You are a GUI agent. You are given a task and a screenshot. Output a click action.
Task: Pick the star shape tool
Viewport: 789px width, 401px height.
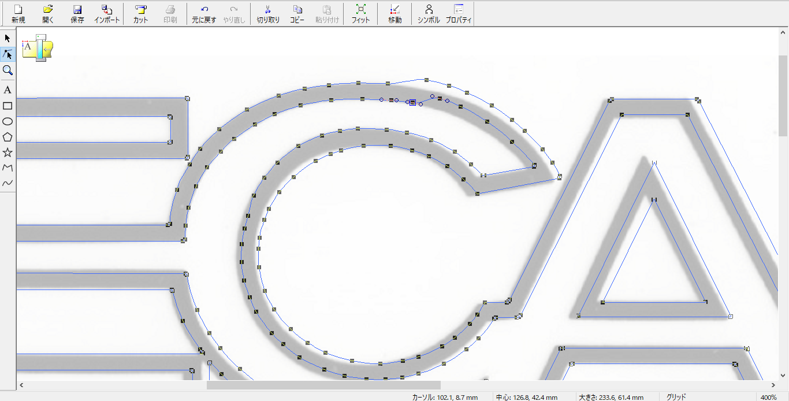pyautogui.click(x=8, y=153)
